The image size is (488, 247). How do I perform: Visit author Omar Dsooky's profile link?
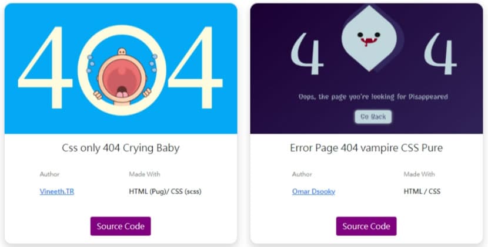tap(313, 191)
